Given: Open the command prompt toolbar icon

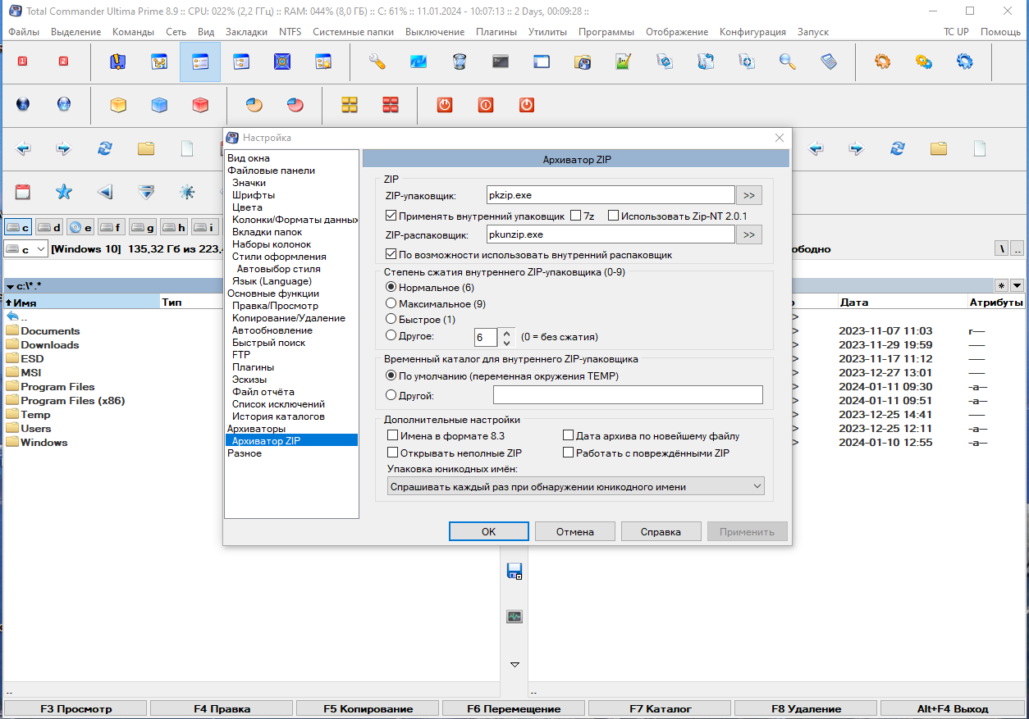Looking at the screenshot, I should click(501, 61).
